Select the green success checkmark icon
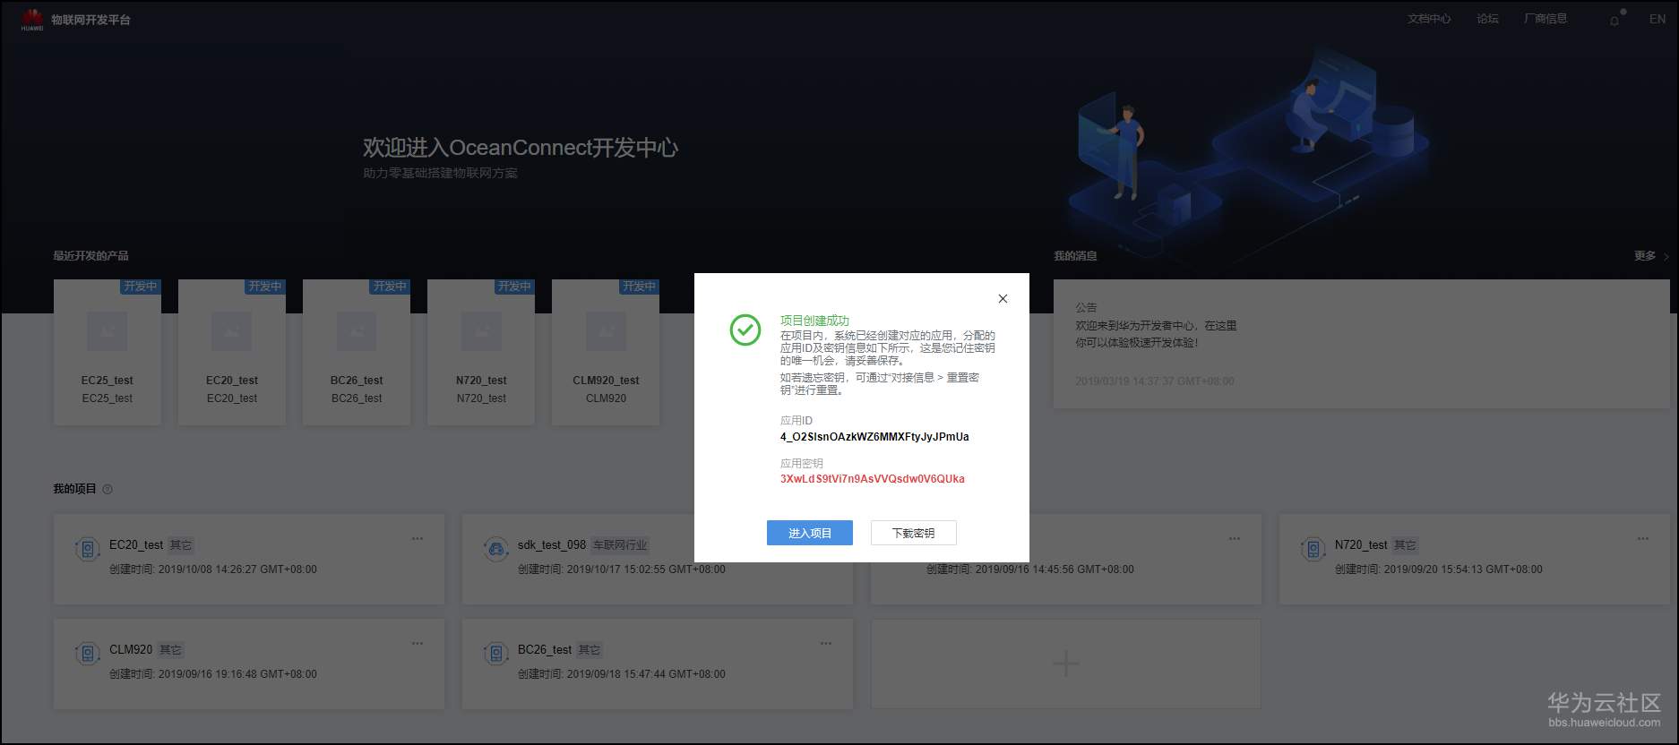Image resolution: width=1679 pixels, height=745 pixels. [x=745, y=330]
